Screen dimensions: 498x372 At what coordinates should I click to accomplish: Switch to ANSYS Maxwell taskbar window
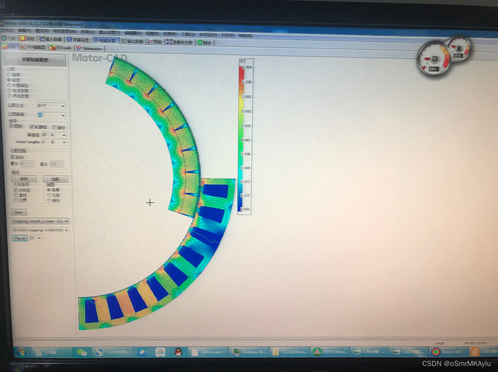(x=329, y=352)
